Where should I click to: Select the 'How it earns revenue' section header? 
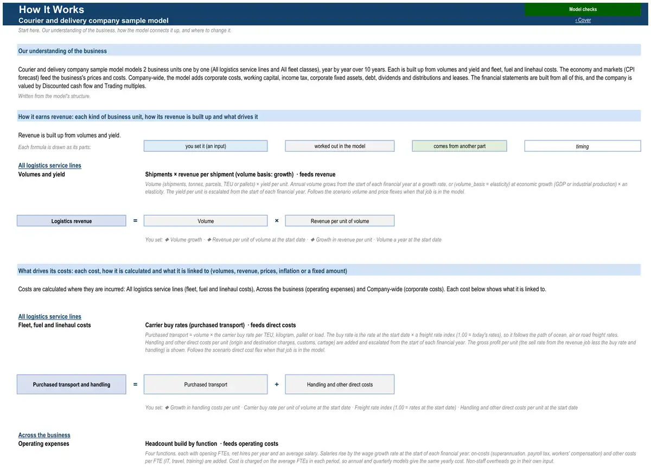click(329, 117)
